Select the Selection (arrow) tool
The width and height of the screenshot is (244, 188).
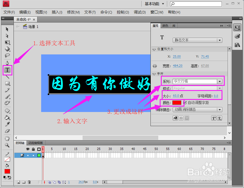pyautogui.click(x=7, y=29)
